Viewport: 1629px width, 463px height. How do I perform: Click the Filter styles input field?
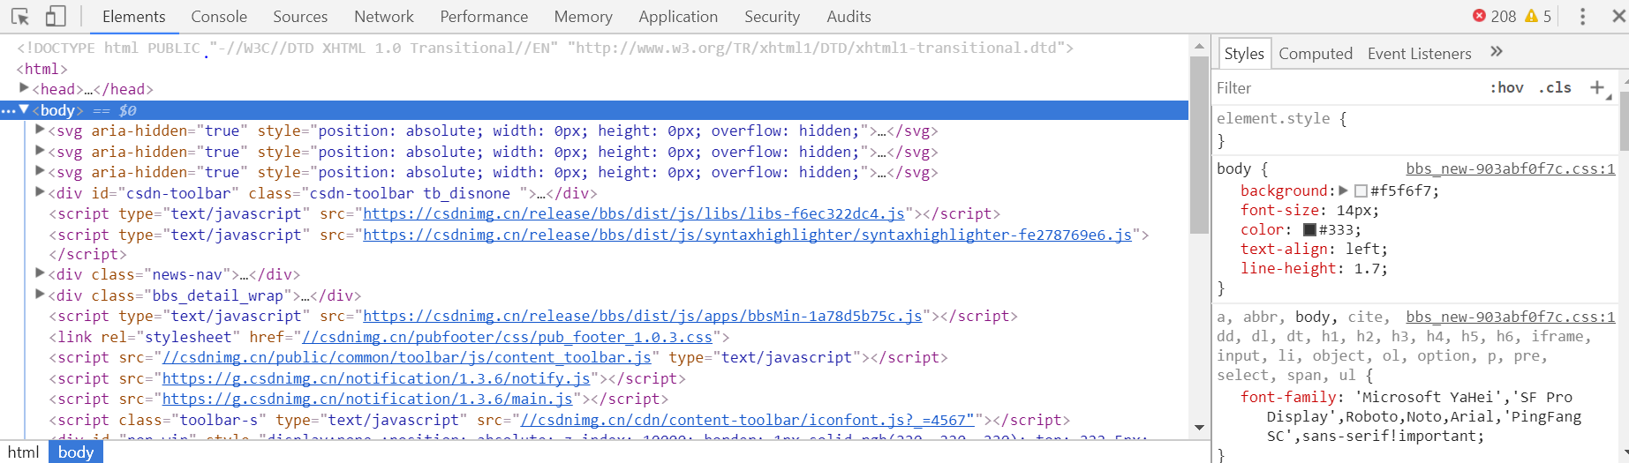[1346, 87]
